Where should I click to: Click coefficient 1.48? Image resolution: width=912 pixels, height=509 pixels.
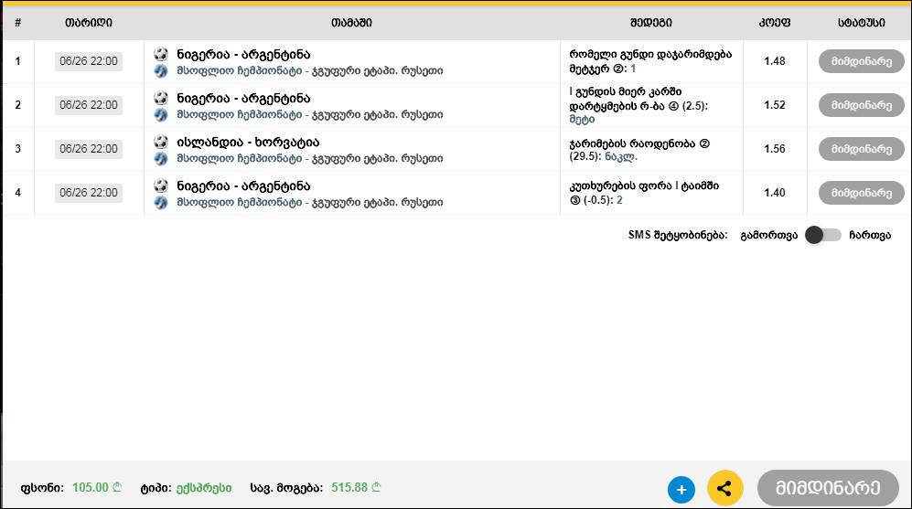click(x=775, y=61)
